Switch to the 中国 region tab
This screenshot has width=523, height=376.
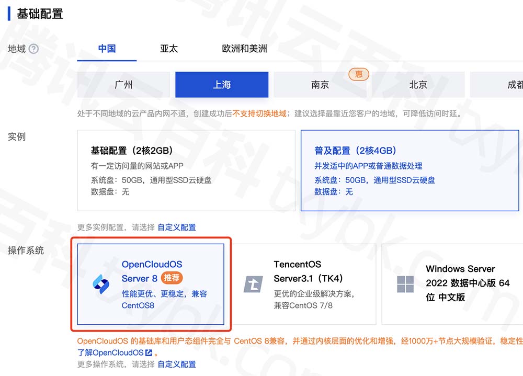[107, 49]
